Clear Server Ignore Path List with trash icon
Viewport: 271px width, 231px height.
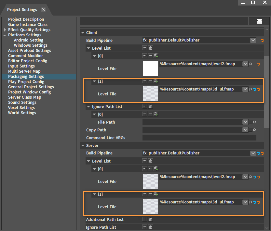point(151,227)
